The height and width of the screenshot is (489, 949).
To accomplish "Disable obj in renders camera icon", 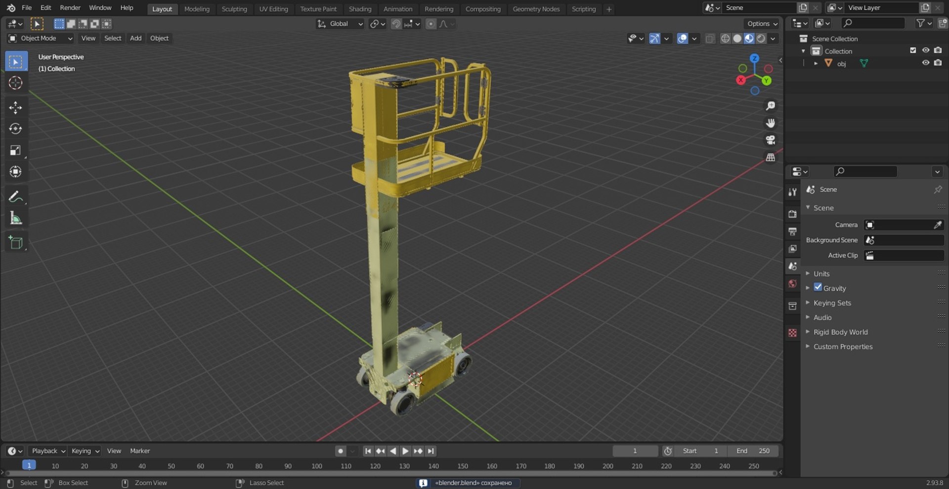I will [938, 63].
